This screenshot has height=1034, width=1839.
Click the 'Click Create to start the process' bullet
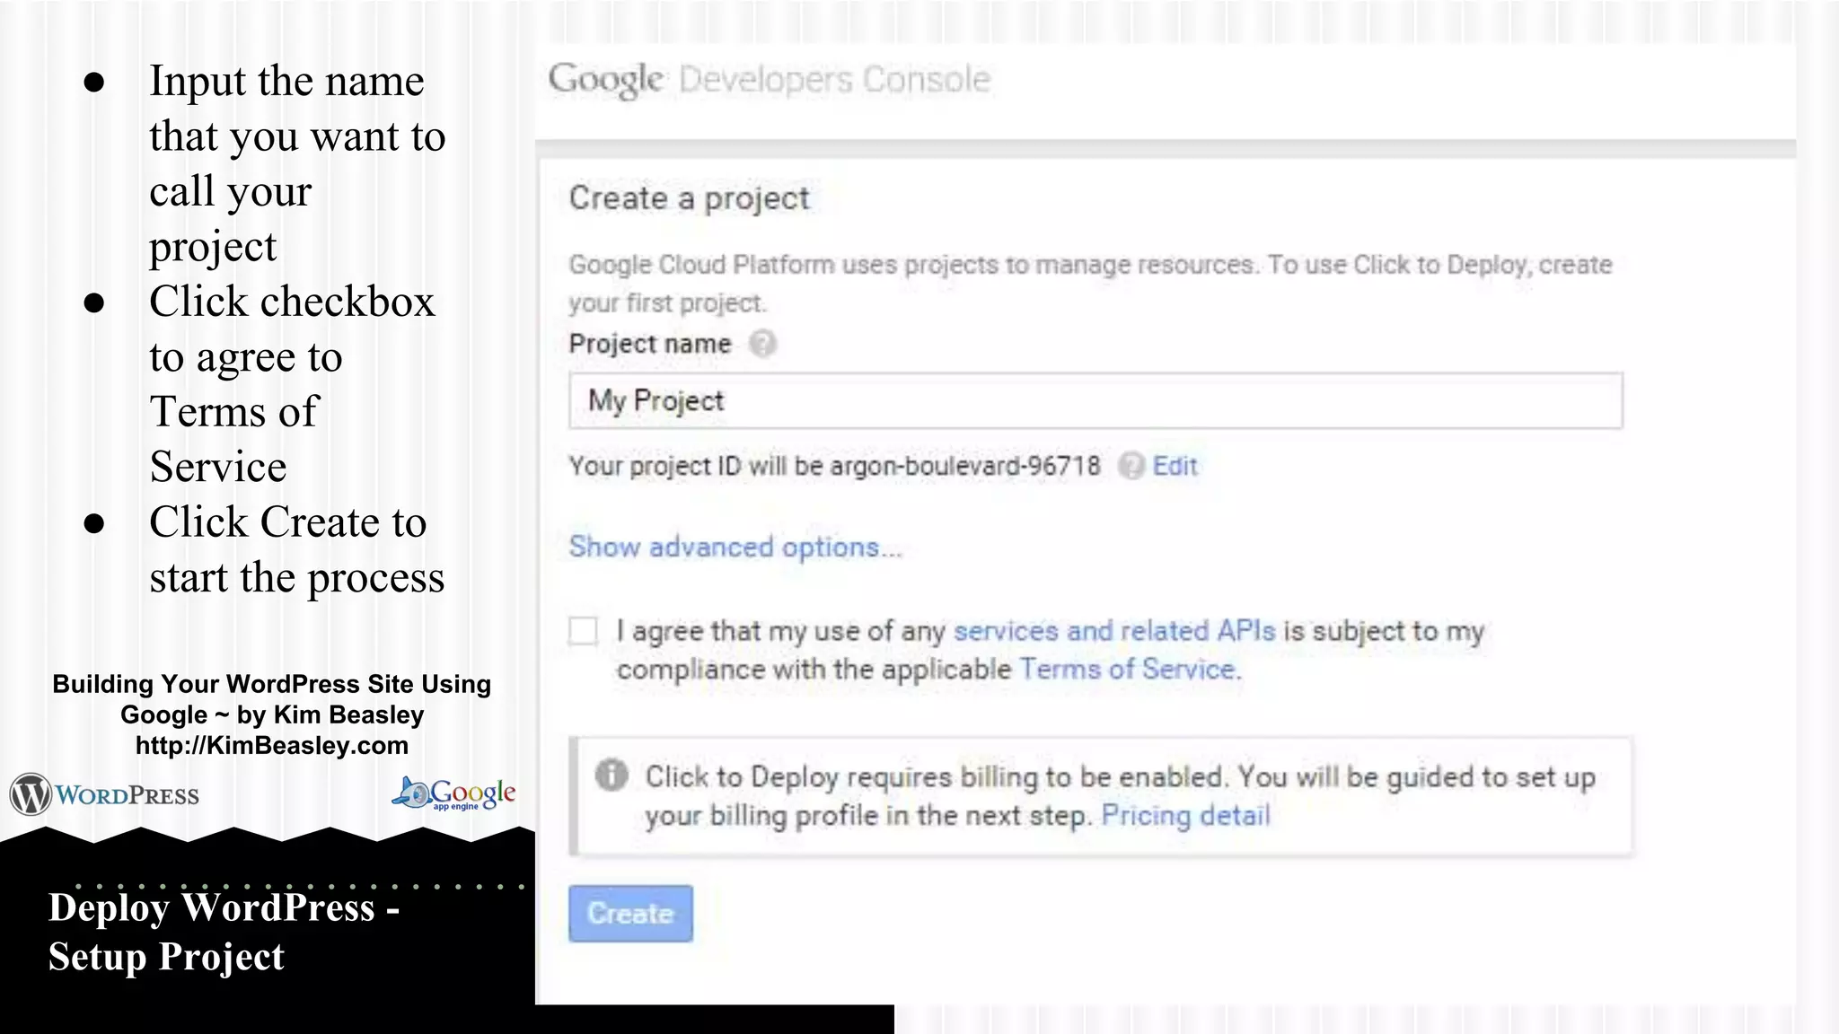click(x=296, y=549)
